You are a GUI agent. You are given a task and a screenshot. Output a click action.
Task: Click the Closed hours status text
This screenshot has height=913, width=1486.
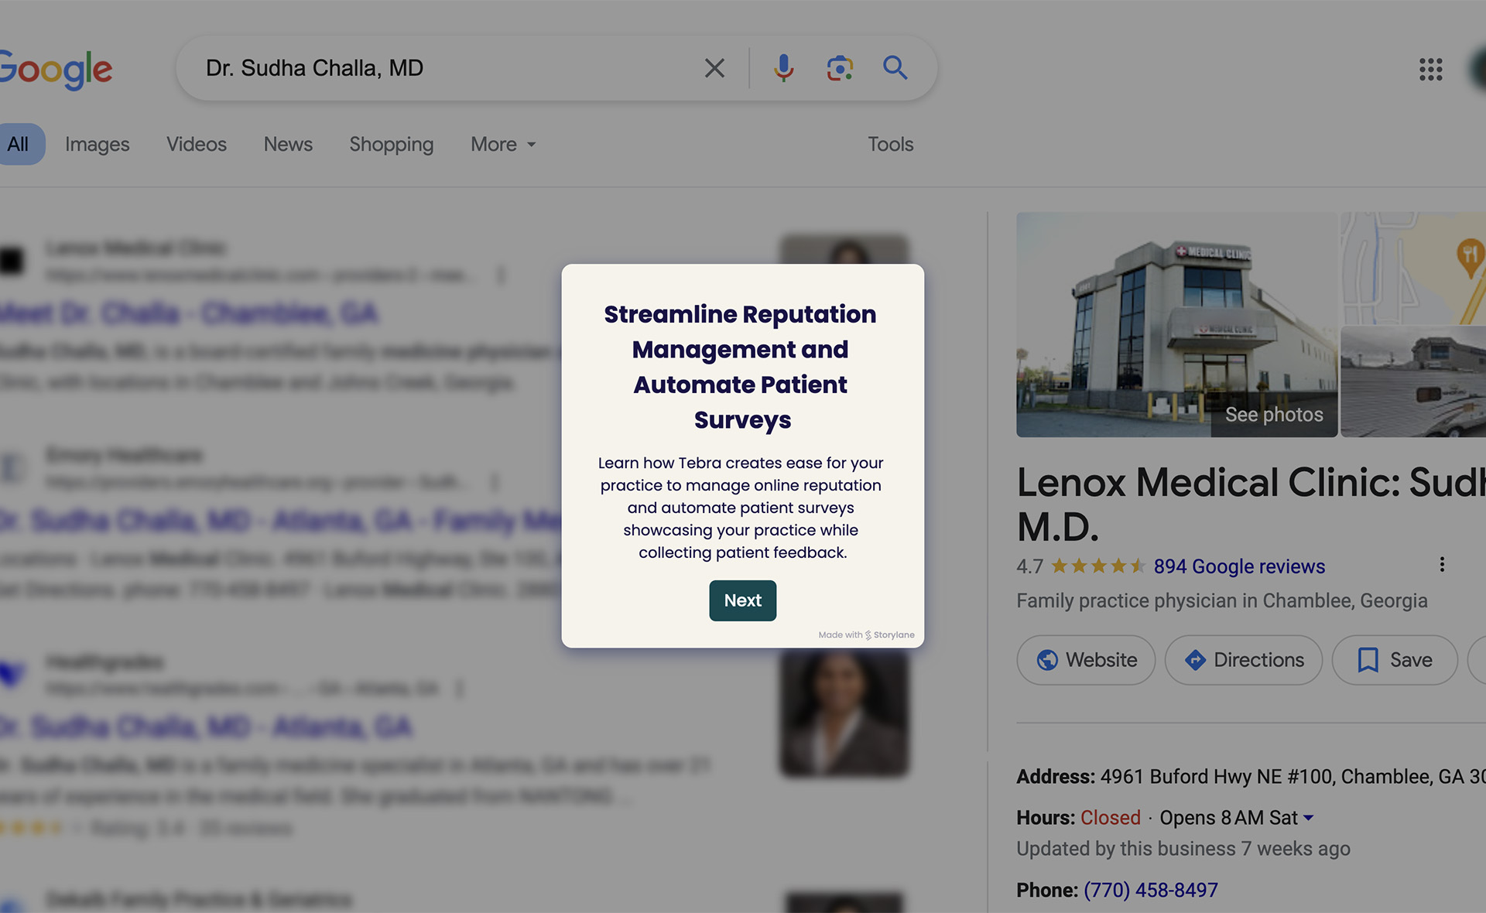click(1111, 818)
